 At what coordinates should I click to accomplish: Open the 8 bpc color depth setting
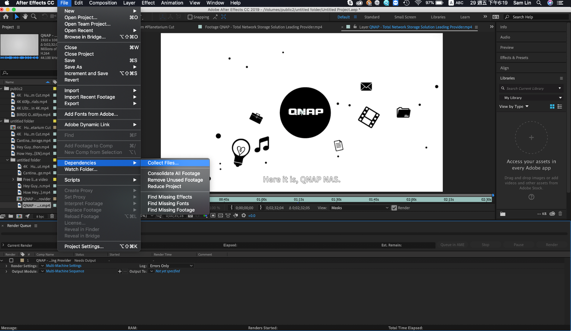[x=40, y=217]
